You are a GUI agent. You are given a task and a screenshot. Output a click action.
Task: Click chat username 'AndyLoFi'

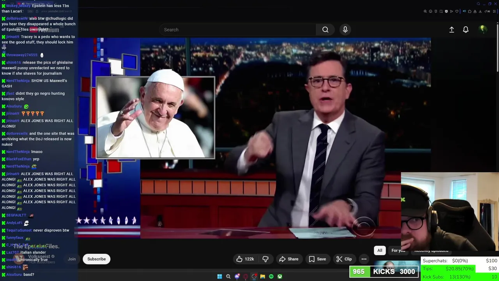pos(14,223)
